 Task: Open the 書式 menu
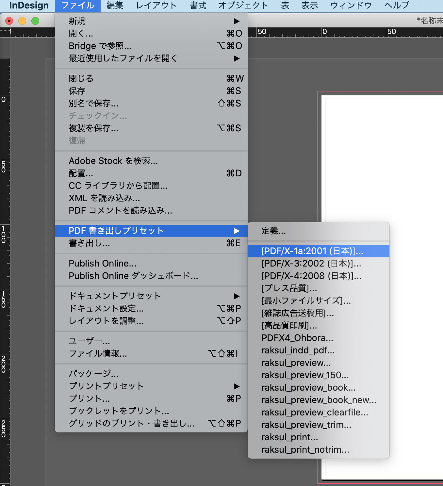click(198, 6)
